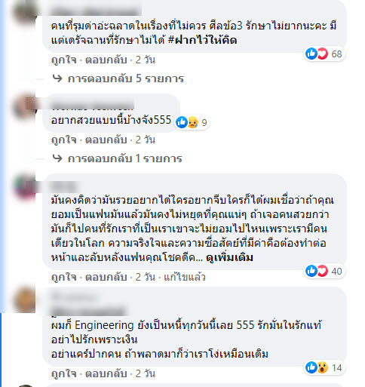Click wow emoji reaction beside count 14
This screenshot has width=365, height=387.
point(322,367)
